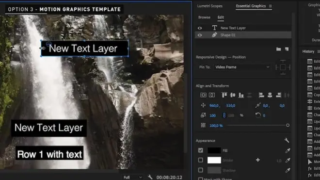Open Program Monitor settings wrench

tap(150, 177)
